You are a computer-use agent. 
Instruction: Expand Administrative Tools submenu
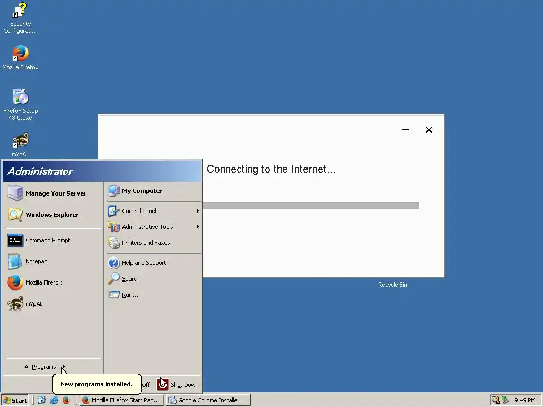coord(198,227)
